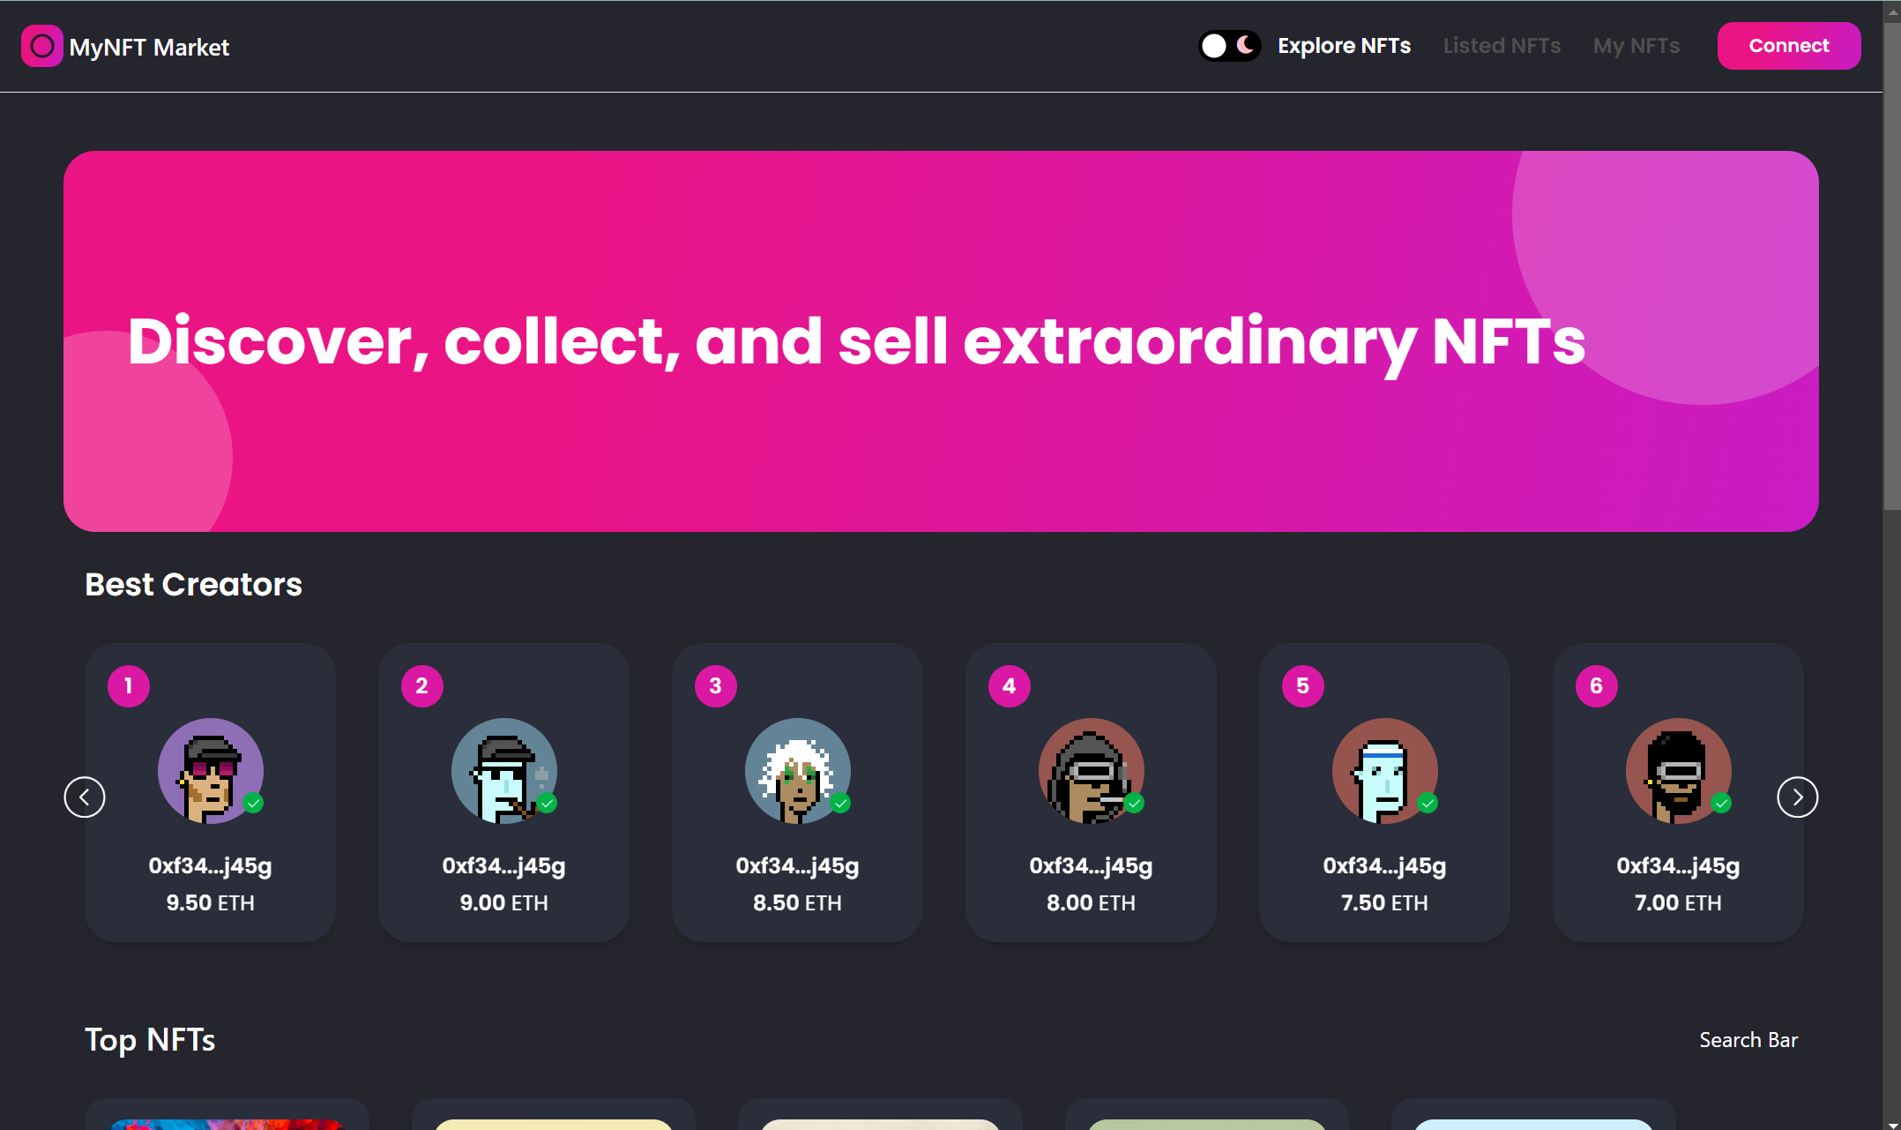
Task: Open creator 1's avatar image
Action: pos(210,770)
